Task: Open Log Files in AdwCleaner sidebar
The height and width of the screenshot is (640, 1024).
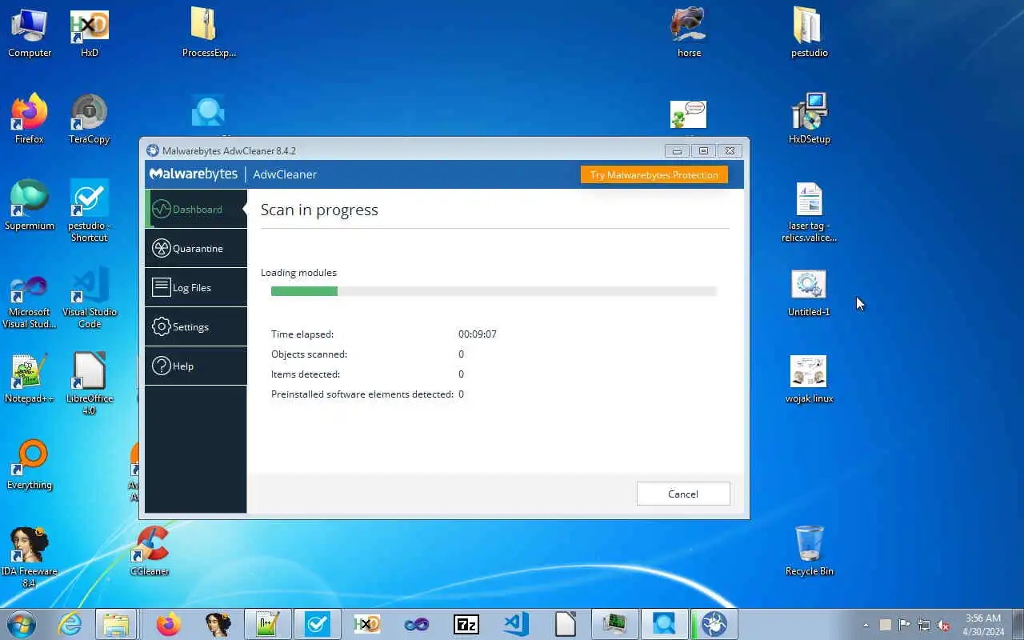Action: click(x=196, y=287)
